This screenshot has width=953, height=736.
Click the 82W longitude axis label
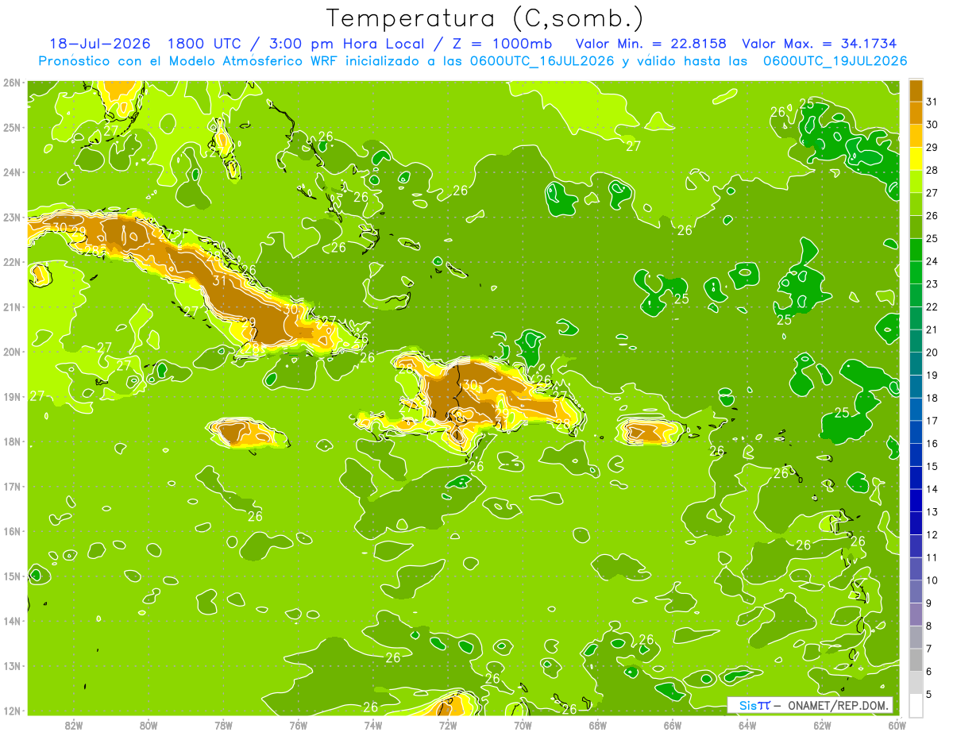pos(73,725)
